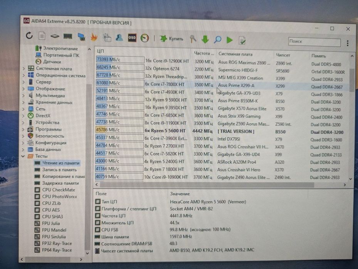Click the magnifier search icon
The image size is (358, 269).
point(218,40)
